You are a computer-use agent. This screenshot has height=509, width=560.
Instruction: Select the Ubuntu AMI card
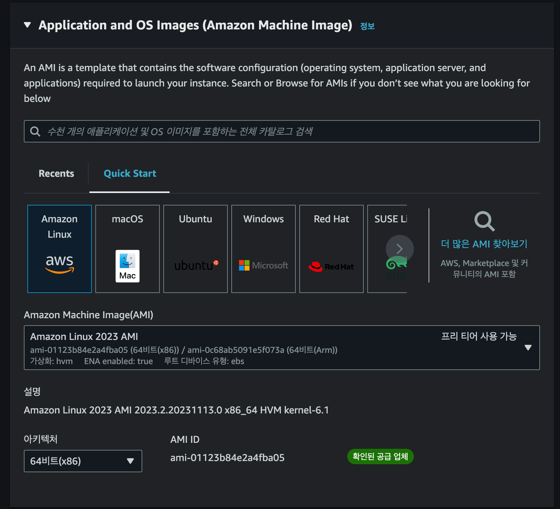(196, 249)
